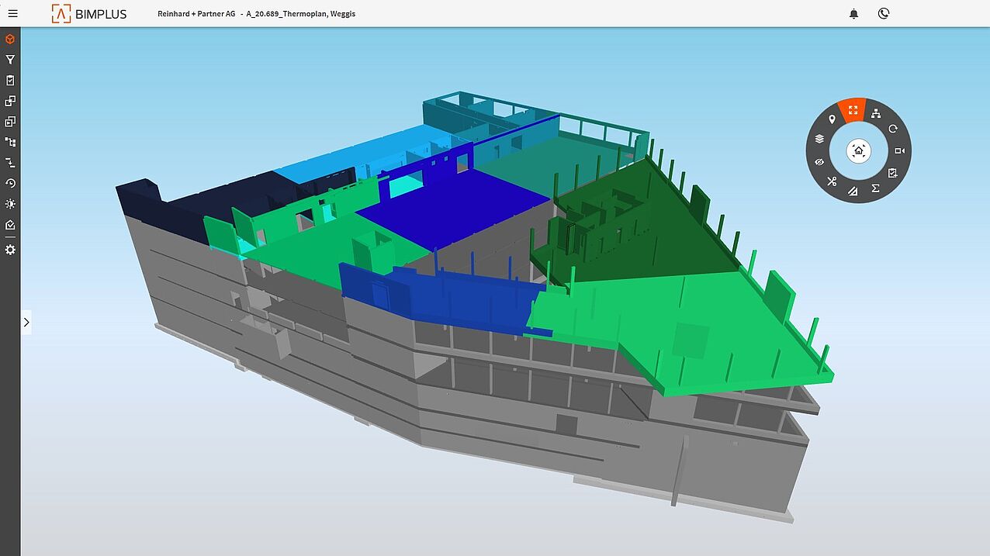
Task: Click the rotate icon in radial menu
Action: (x=893, y=129)
